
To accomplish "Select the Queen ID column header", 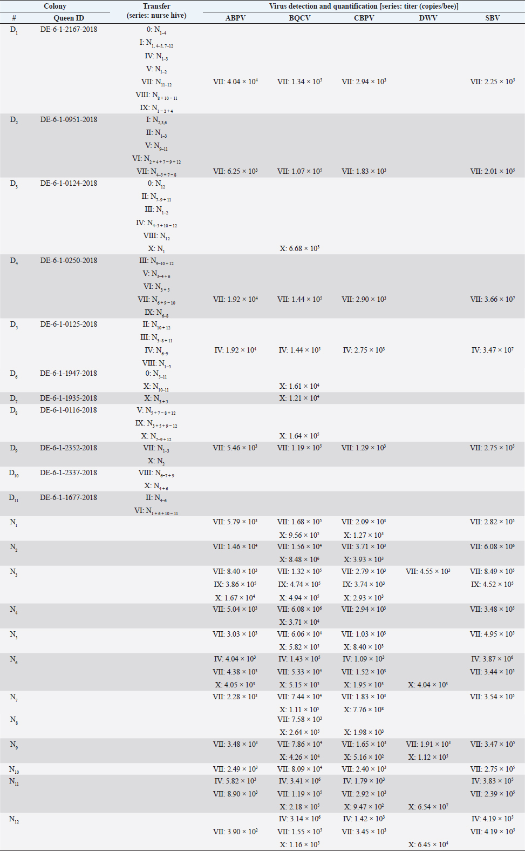I will (x=69, y=18).
